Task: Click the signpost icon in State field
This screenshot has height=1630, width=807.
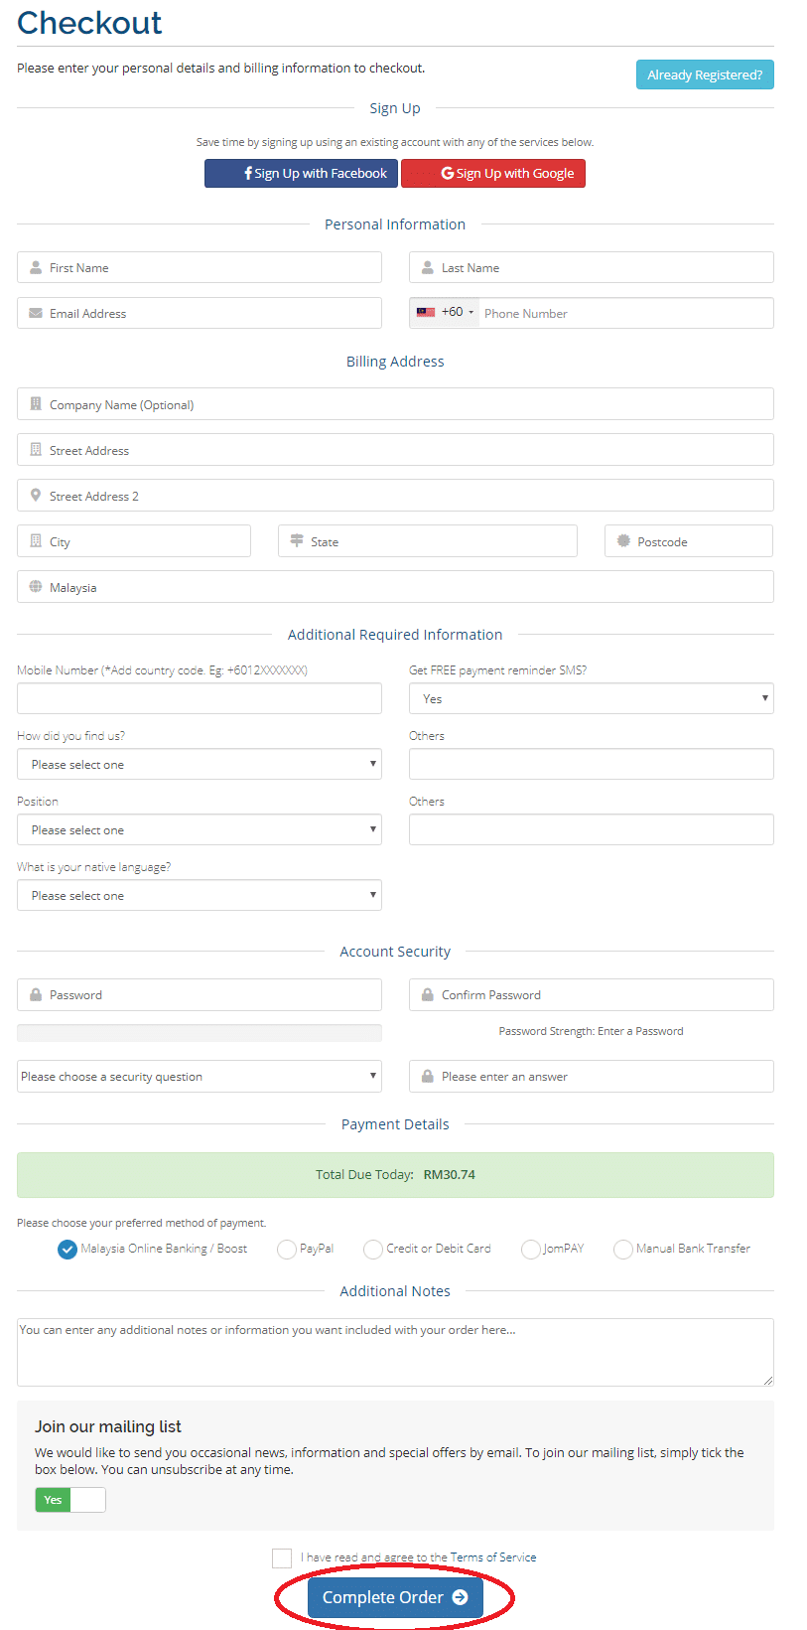Action: 297,541
